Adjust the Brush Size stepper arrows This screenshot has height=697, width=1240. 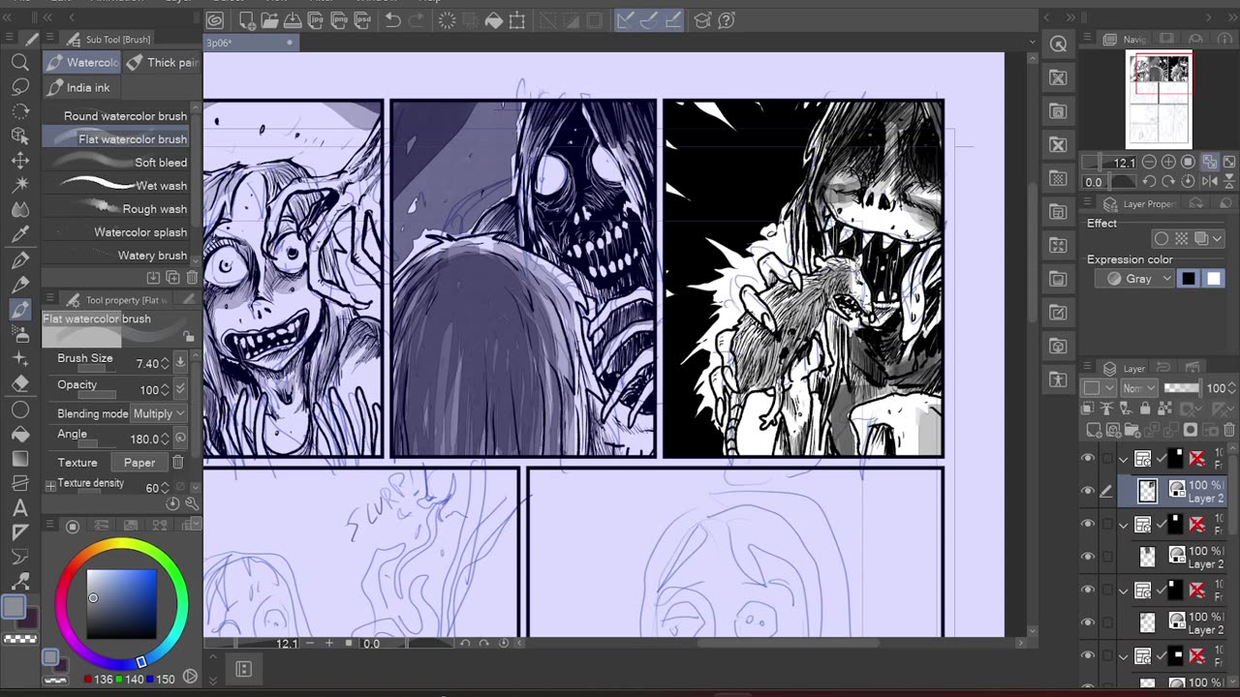[165, 363]
